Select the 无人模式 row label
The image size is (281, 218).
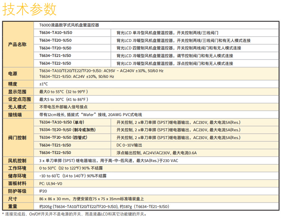pos(17,107)
